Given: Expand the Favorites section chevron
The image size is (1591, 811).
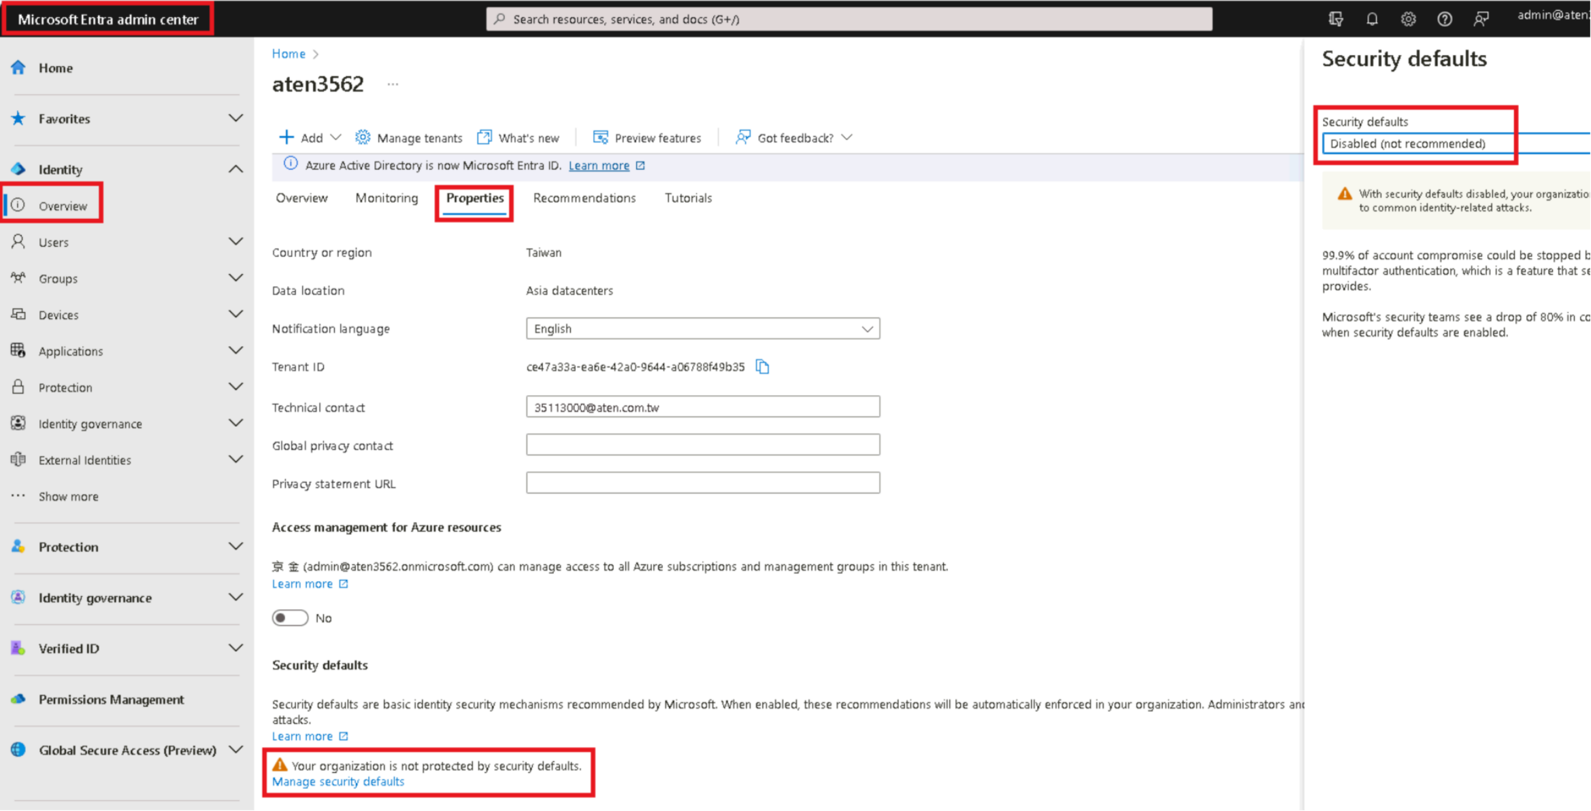Looking at the screenshot, I should 235,118.
